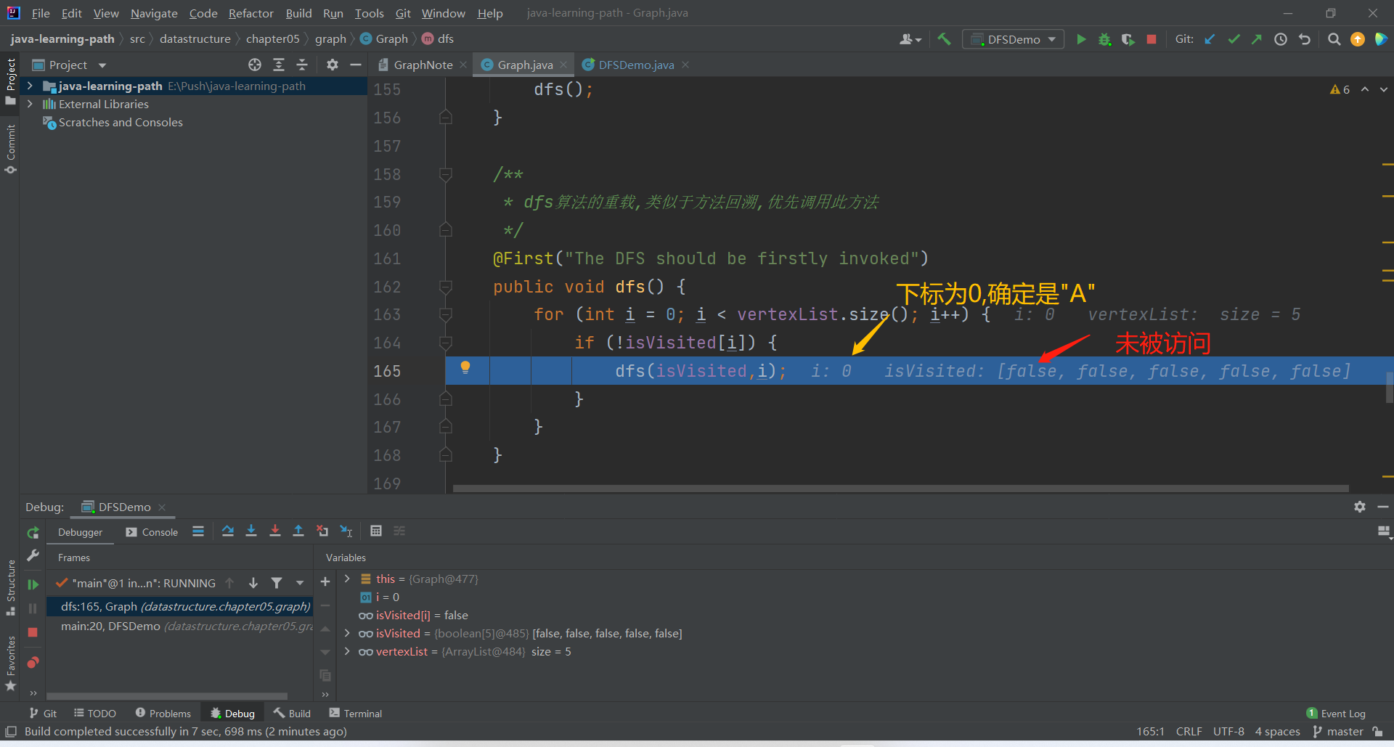
Task: Open the Terminal tool window
Action: coord(356,714)
